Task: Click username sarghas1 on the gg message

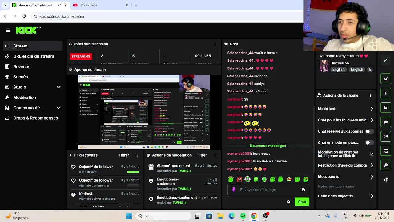Action: 235,99
